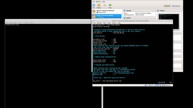Click the thread_stack config line

(x=104, y=42)
